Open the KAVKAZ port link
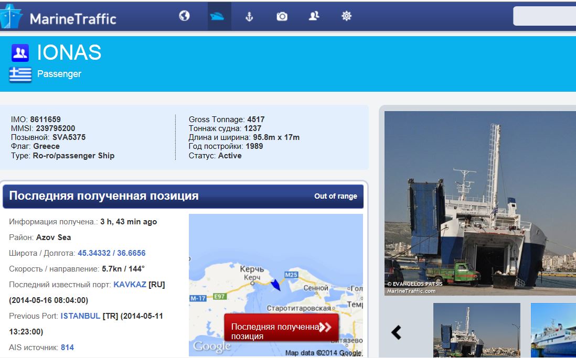 tap(130, 285)
